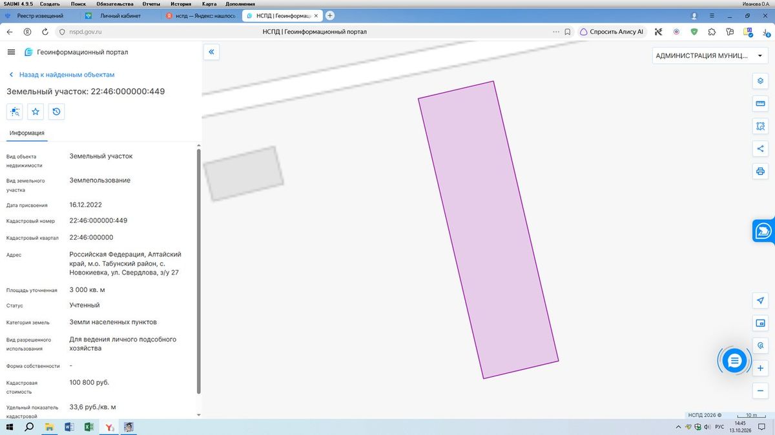
Task: Print the map with the printer icon
Action: pyautogui.click(x=760, y=171)
